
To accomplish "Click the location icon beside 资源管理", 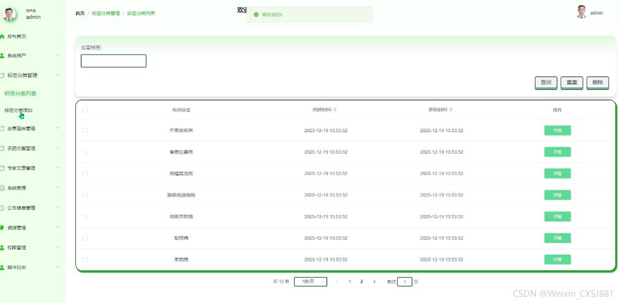I will point(2,228).
